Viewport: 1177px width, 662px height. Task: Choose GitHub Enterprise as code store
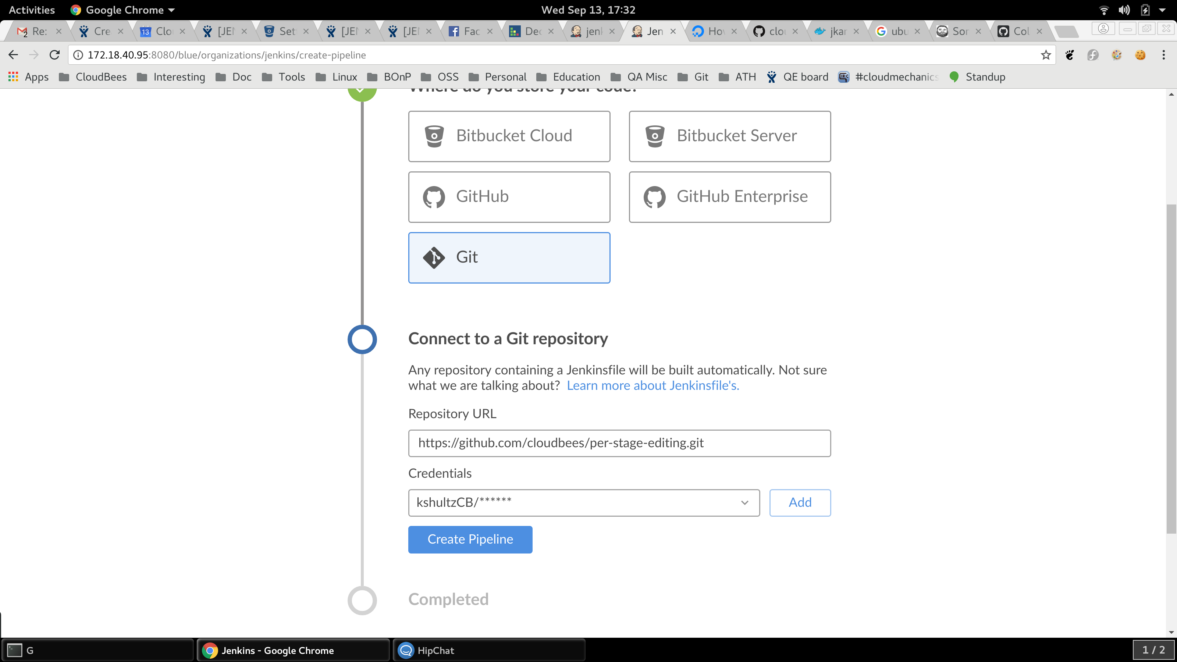pos(729,196)
